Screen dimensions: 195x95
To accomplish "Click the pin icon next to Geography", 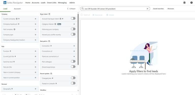I will pos(12,89).
